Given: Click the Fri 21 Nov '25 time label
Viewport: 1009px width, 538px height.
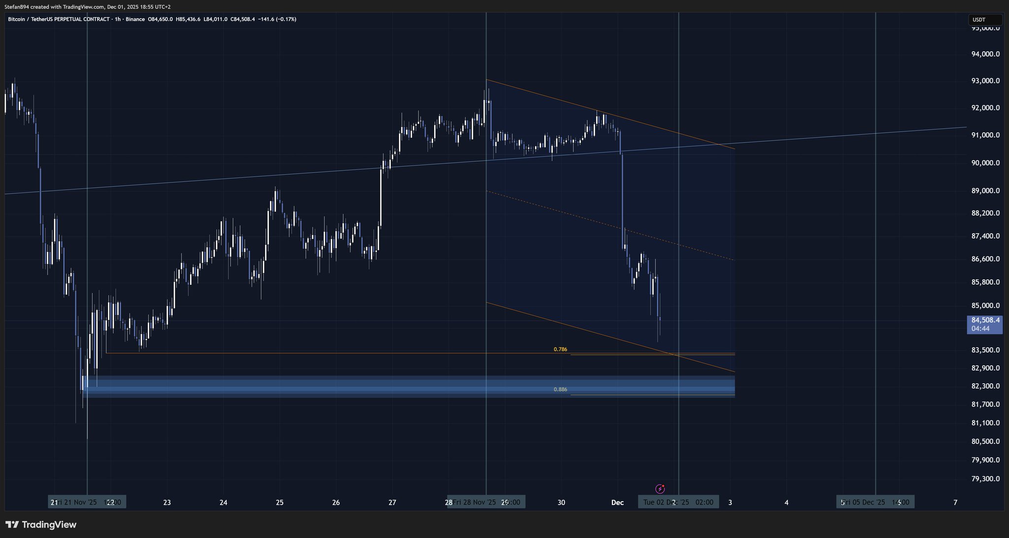Looking at the screenshot, I should [x=87, y=502].
